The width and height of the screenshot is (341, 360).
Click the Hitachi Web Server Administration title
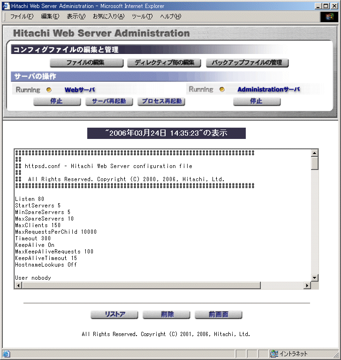tap(101, 33)
